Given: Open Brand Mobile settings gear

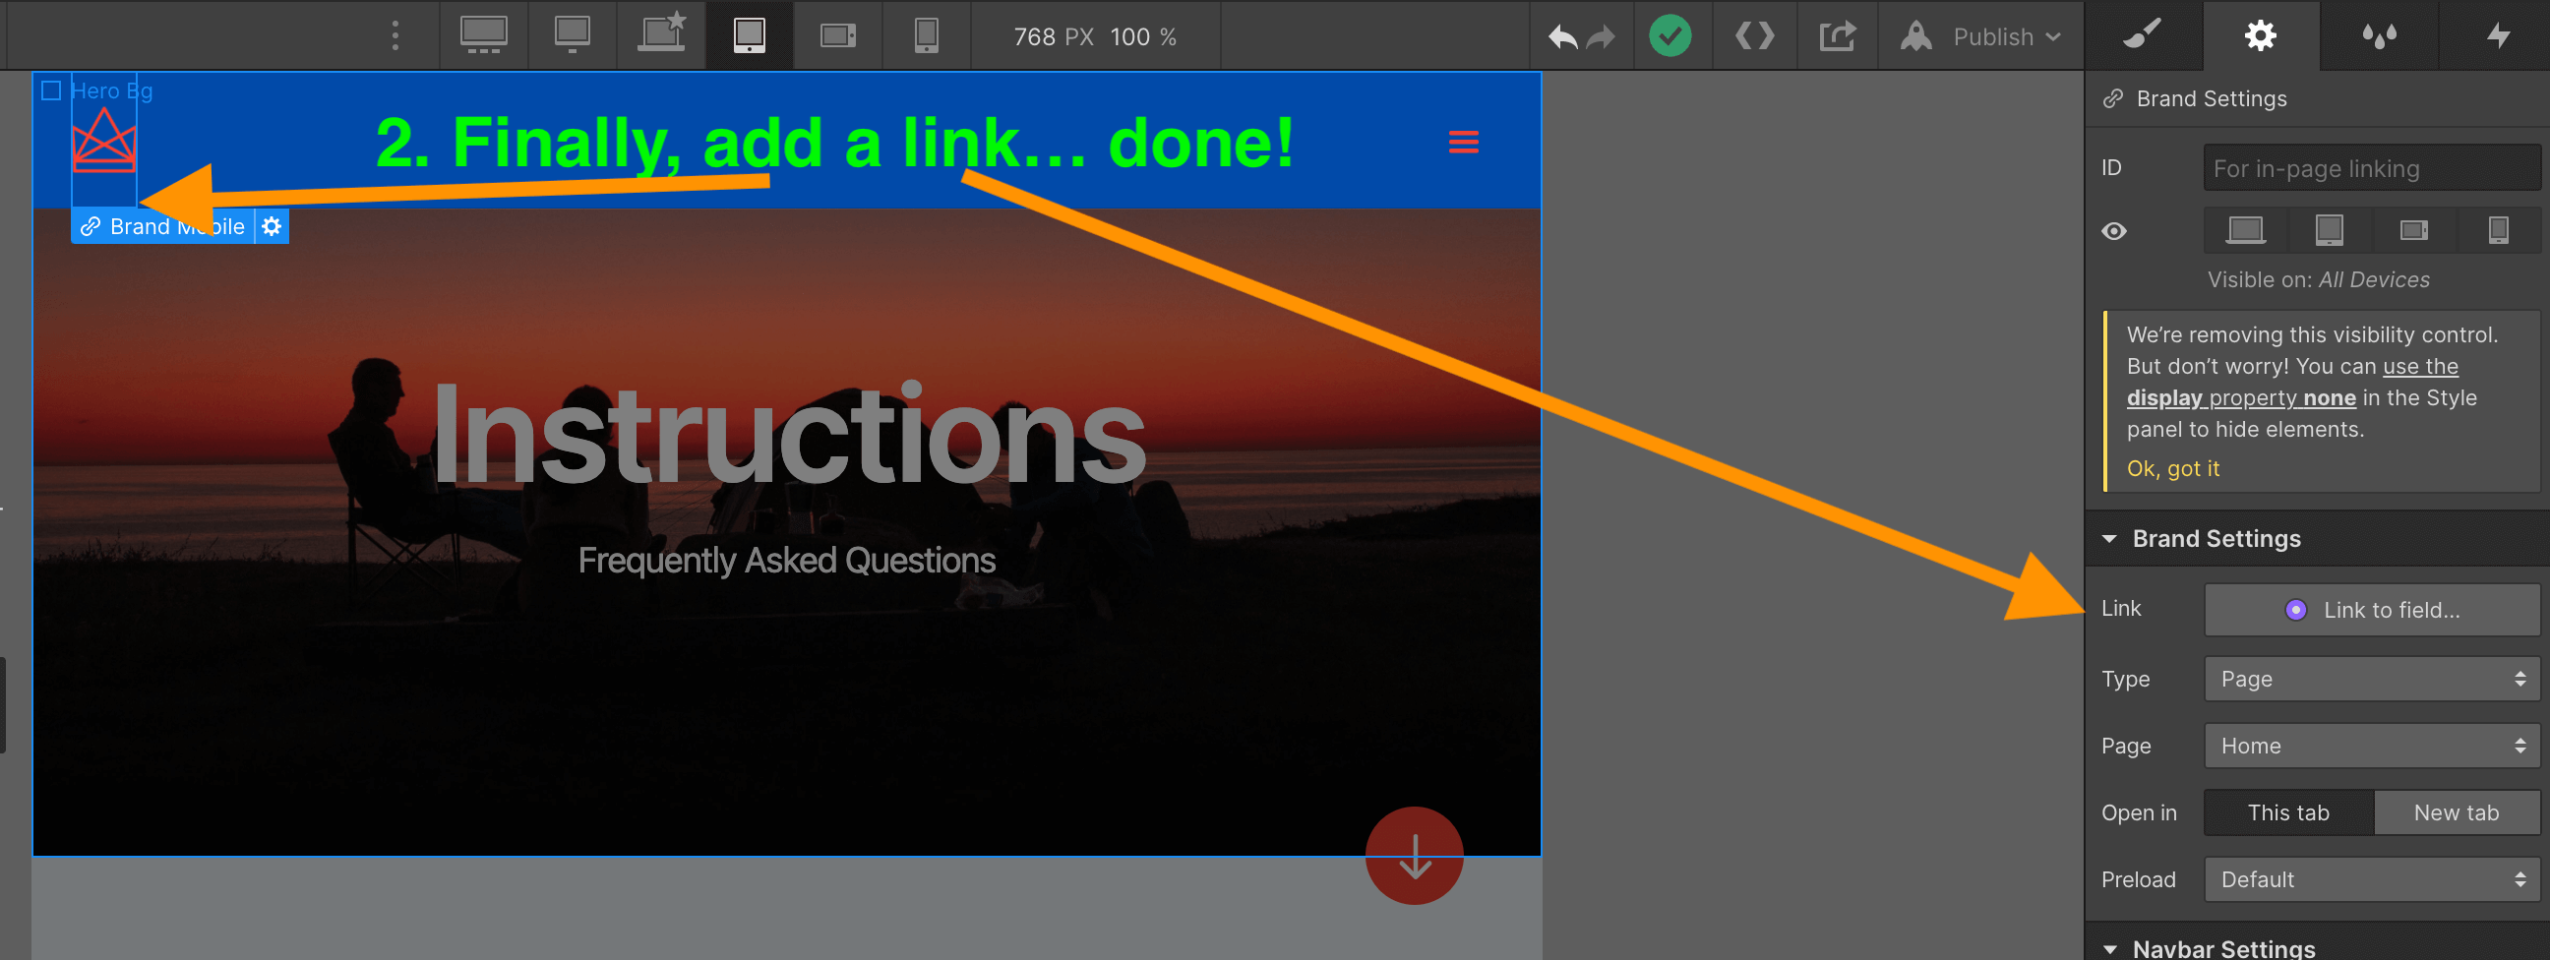Looking at the screenshot, I should tap(272, 226).
